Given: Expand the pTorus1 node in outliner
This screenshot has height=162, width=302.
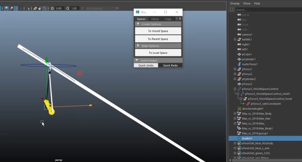Looking at the screenshot, I should tap(235, 69).
